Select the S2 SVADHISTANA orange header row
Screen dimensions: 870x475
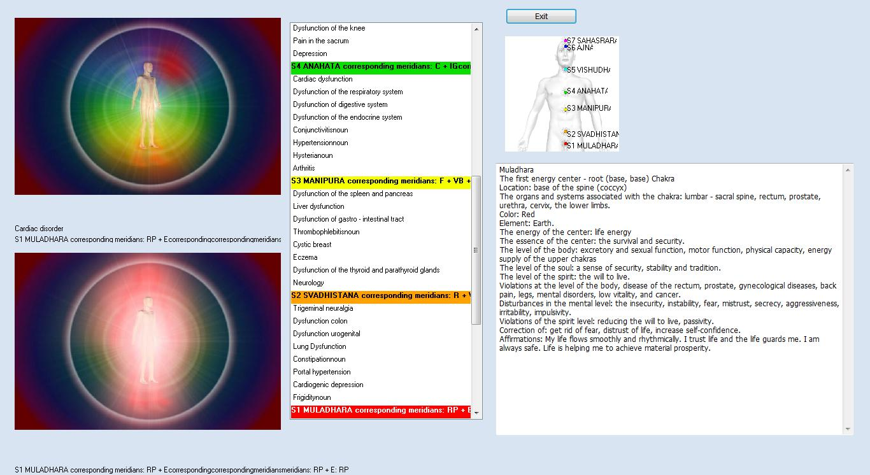[x=381, y=296]
